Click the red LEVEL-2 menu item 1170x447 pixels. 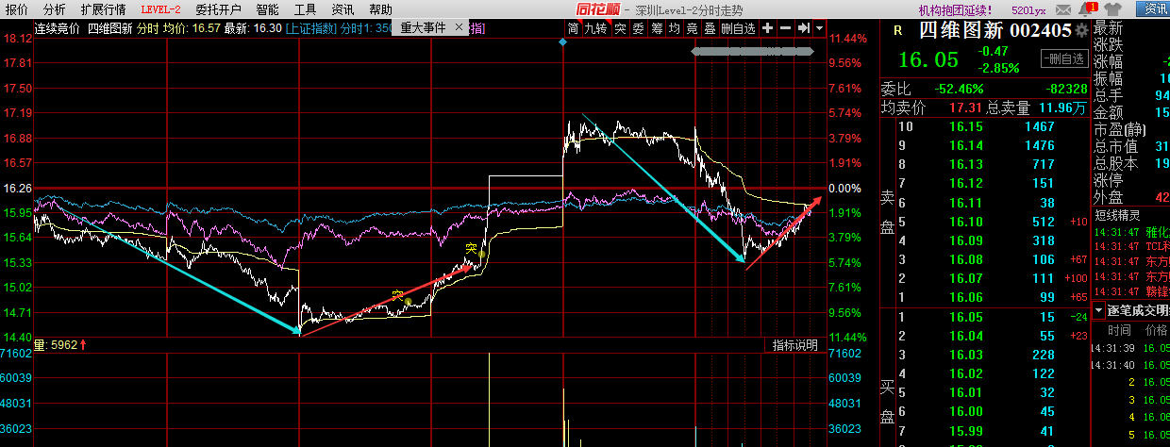click(160, 9)
